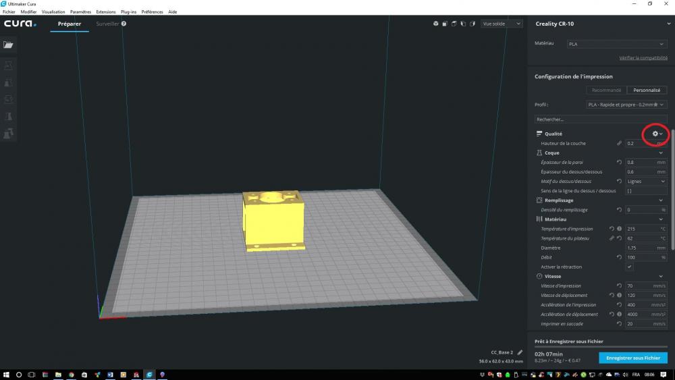Reset Imprimer en saccade value
This screenshot has height=380, width=675.
619,323
